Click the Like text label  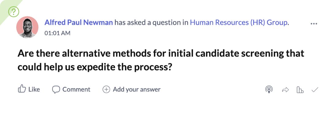34,90
